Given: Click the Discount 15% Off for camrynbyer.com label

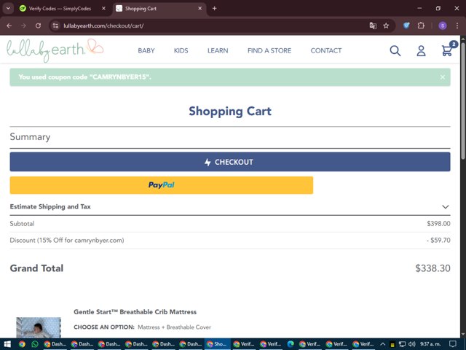Looking at the screenshot, I should (x=67, y=240).
